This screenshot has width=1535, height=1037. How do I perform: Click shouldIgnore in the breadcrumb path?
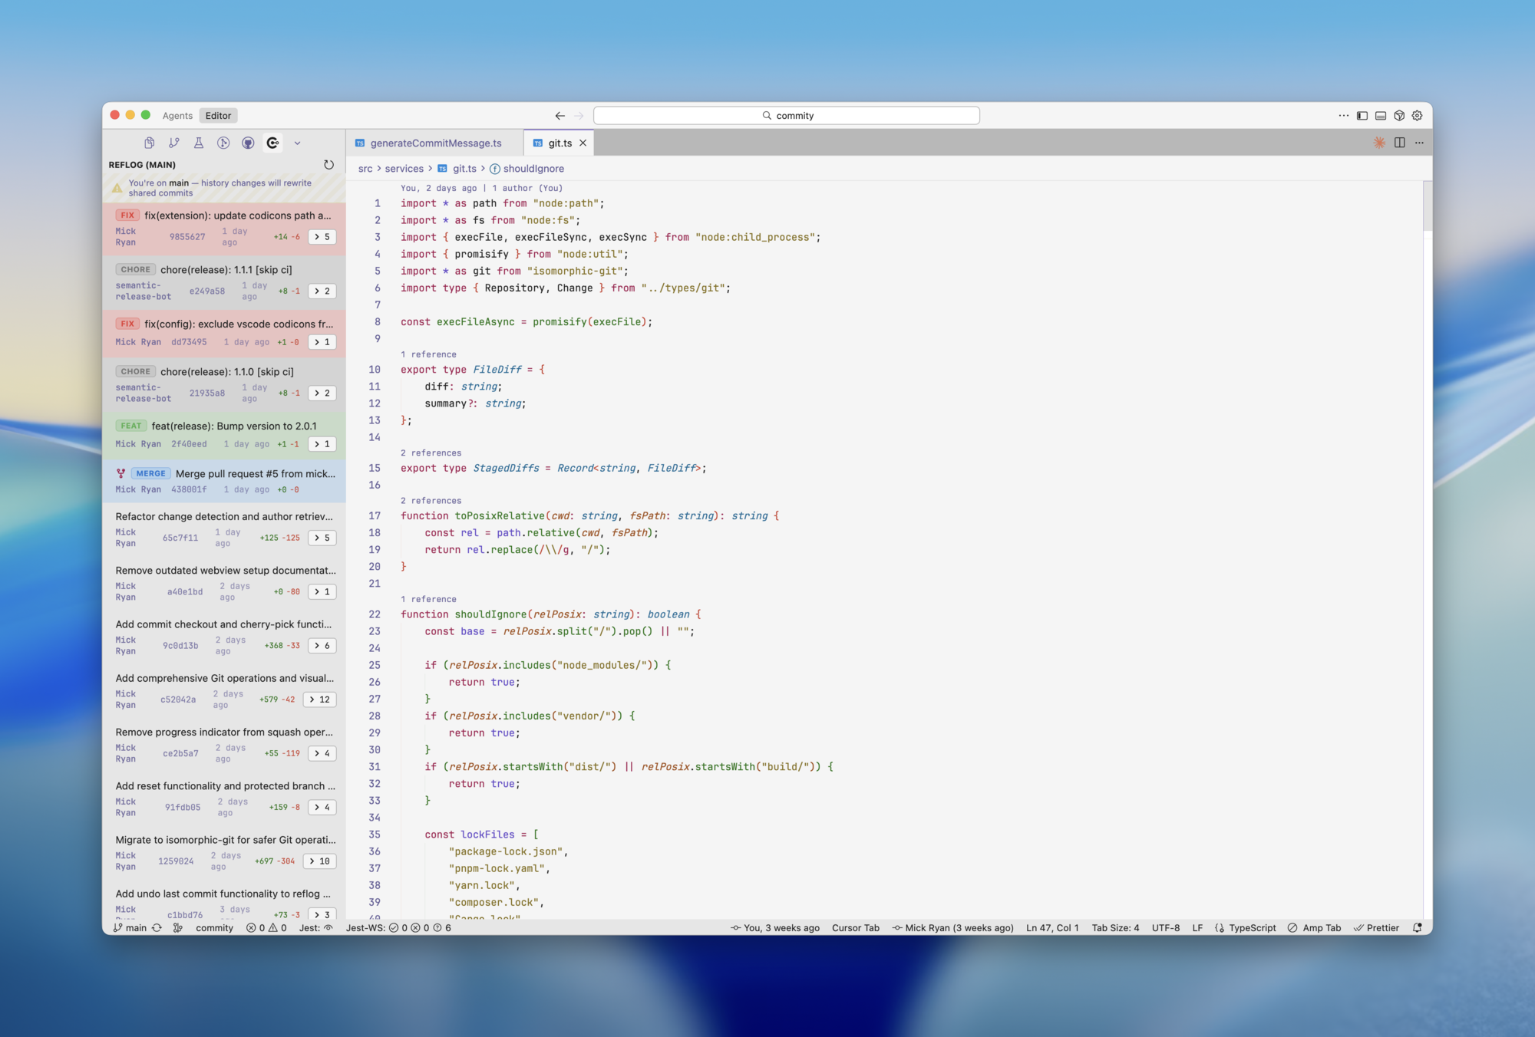533,168
